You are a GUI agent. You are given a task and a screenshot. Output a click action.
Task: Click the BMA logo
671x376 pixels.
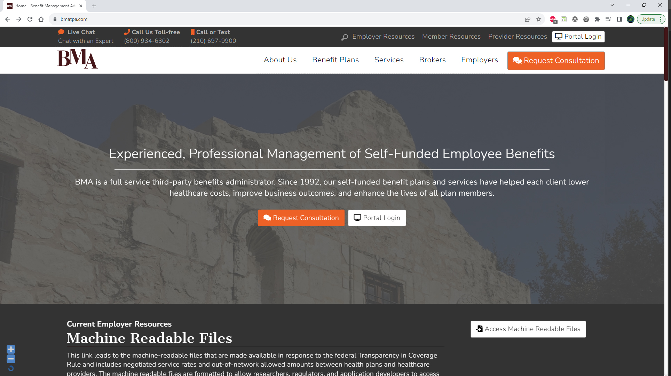[x=78, y=59]
